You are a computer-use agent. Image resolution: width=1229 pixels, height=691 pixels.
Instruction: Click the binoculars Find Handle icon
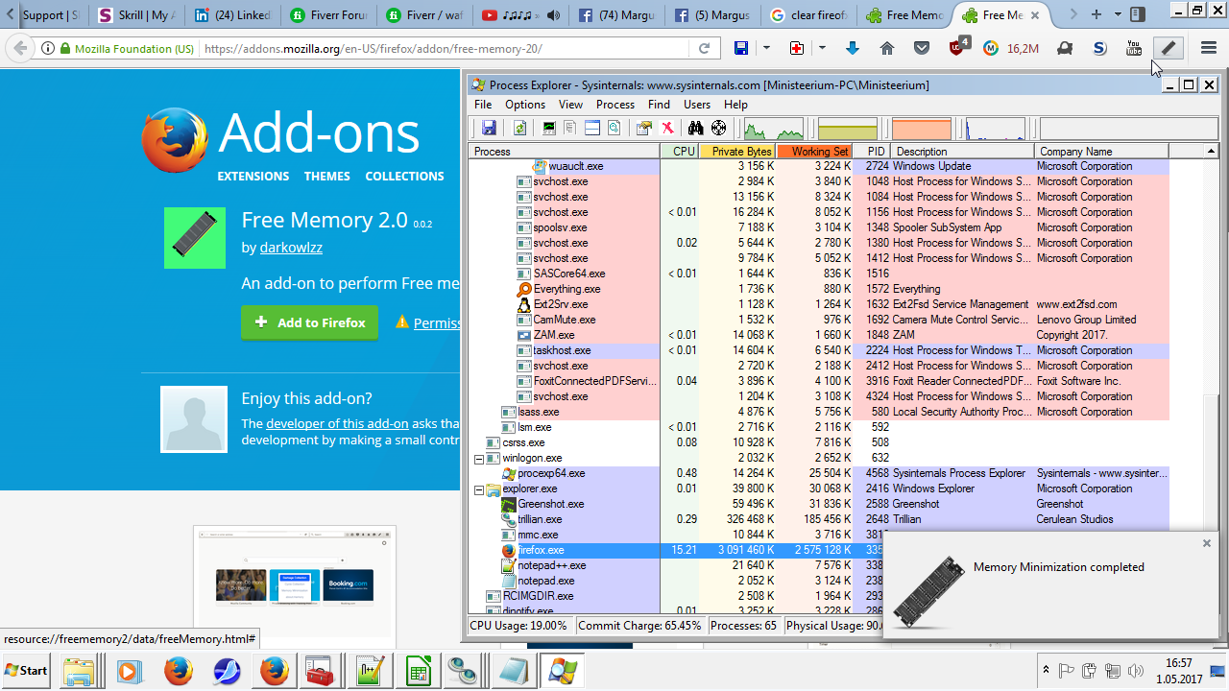[x=695, y=128]
